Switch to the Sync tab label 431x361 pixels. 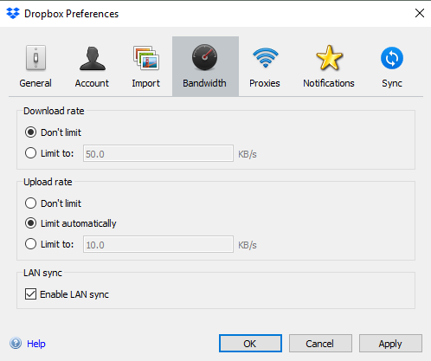coord(392,83)
